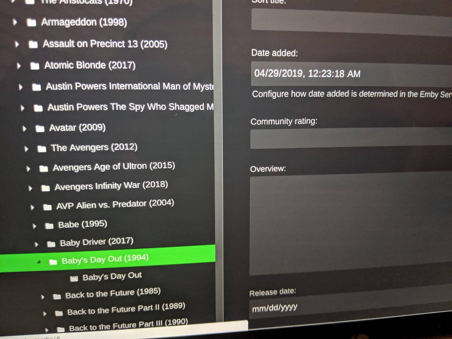Expand Austin Powers The Spy Who Shagged arrow
This screenshot has height=339, width=452.
tap(23, 108)
